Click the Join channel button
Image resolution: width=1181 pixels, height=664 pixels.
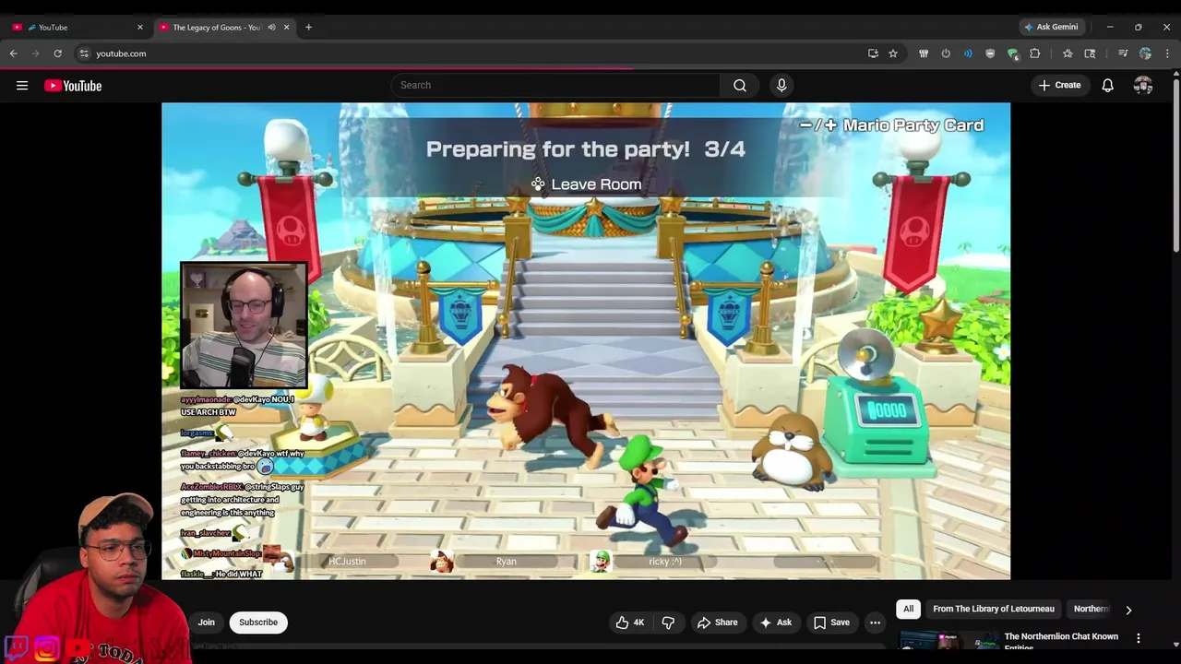click(206, 622)
